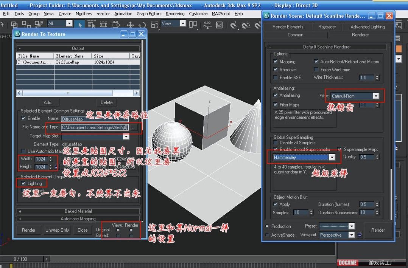
Task: Toggle the 3D Snaps magnet icon
Action: pyautogui.click(x=234, y=25)
